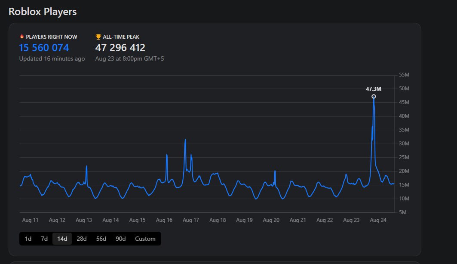Click the 25M y-axis label
Screen dimensions: 457x264
[404, 157]
